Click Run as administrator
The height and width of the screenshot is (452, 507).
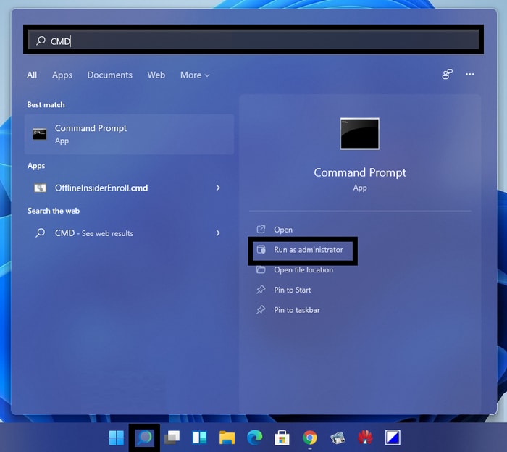pos(308,250)
